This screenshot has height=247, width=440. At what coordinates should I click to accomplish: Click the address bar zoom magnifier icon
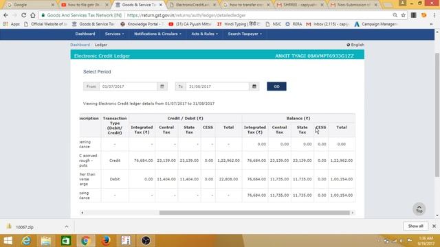pyautogui.click(x=395, y=15)
